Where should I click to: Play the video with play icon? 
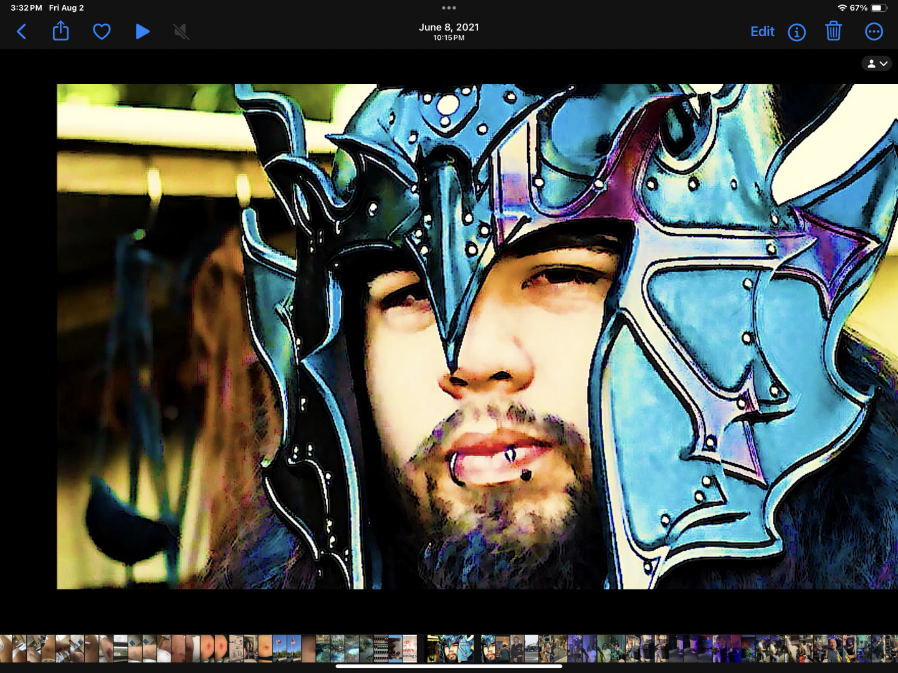tap(142, 31)
